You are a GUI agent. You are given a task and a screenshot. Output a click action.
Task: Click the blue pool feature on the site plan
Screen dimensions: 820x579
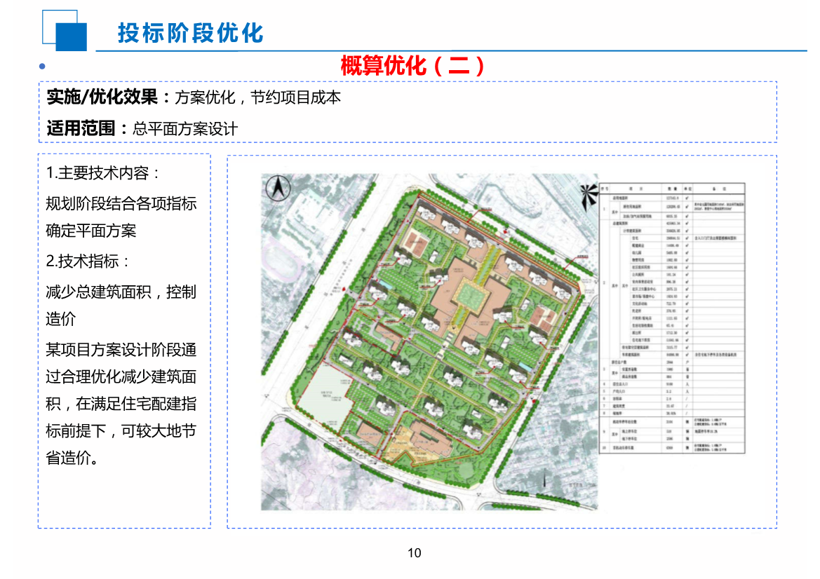[x=387, y=284]
